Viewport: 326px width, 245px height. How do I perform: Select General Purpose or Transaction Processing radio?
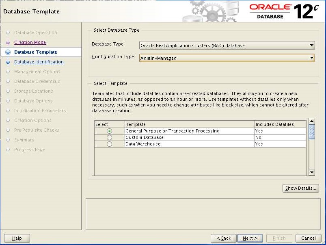click(109, 131)
